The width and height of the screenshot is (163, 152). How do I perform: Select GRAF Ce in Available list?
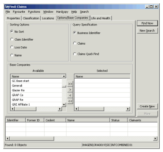pyautogui.click(x=36, y=95)
